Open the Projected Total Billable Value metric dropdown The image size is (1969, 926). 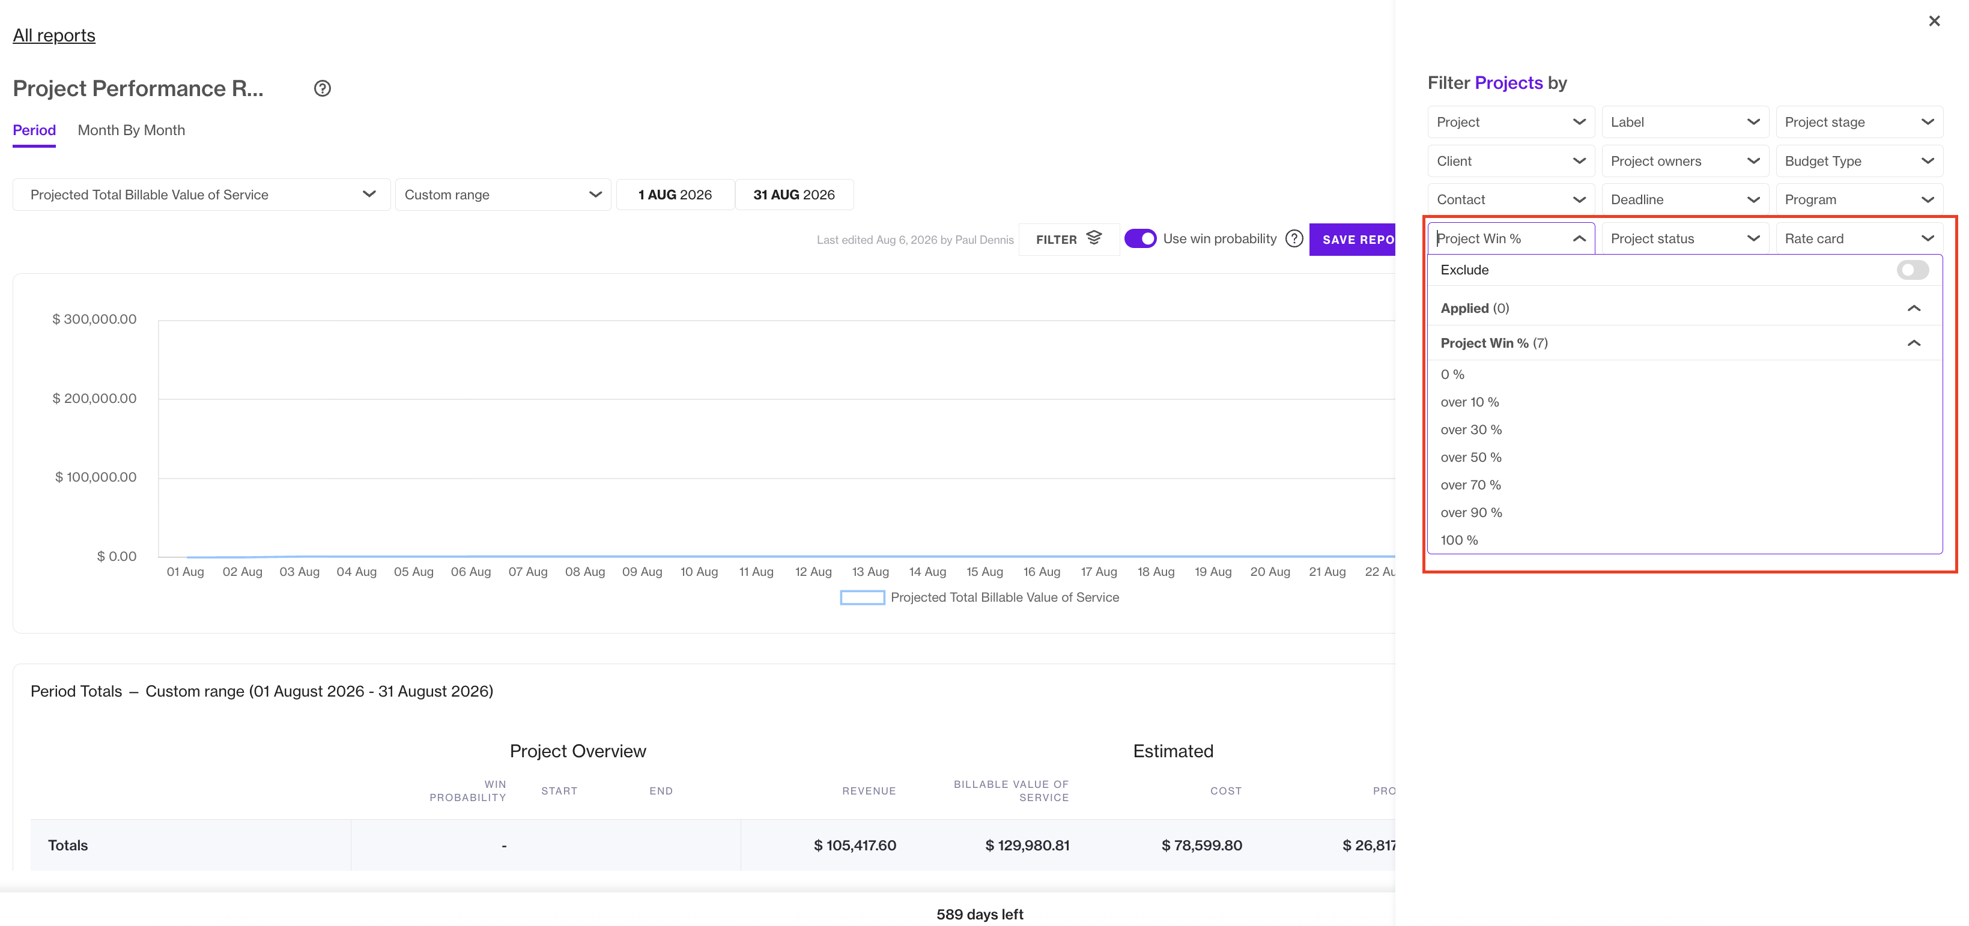pos(202,195)
